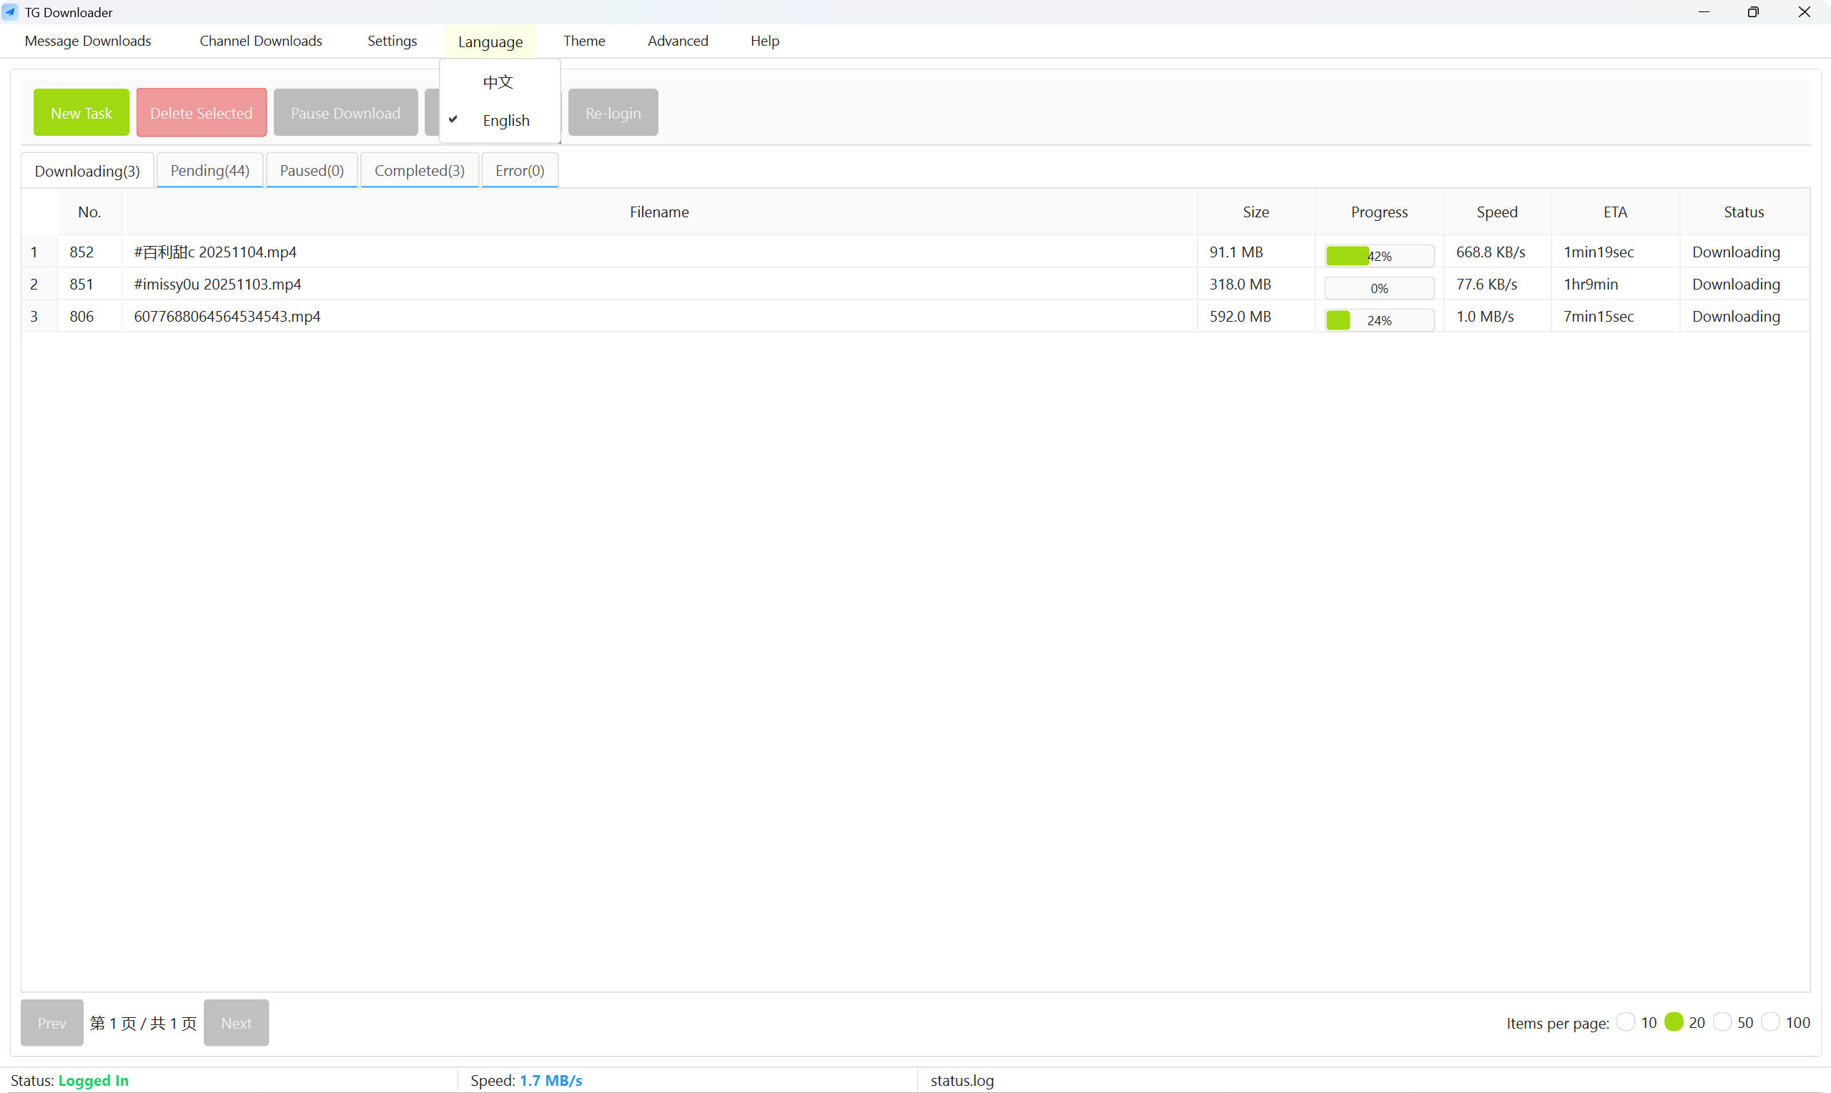Open the status.log link
Screen dimensions: 1831x1093
(962, 1079)
